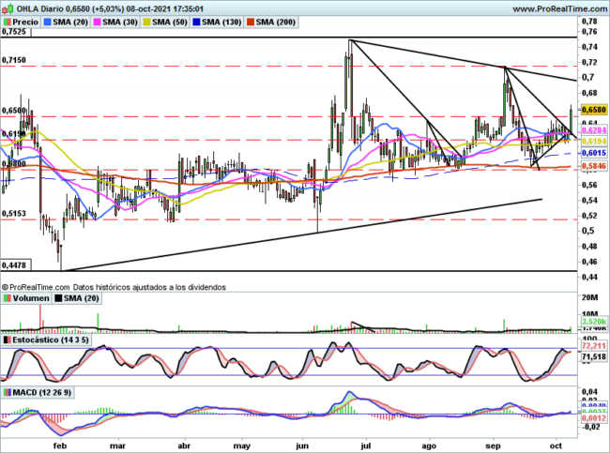Open the MACD (12 26 9) label
The width and height of the screenshot is (610, 453).
point(42,392)
